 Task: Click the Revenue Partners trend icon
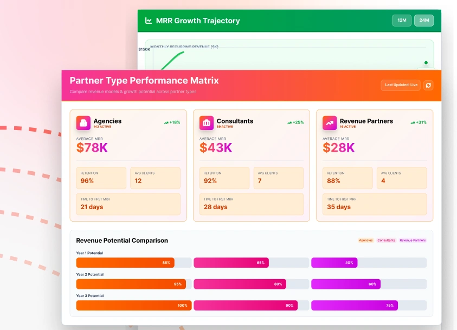click(330, 123)
